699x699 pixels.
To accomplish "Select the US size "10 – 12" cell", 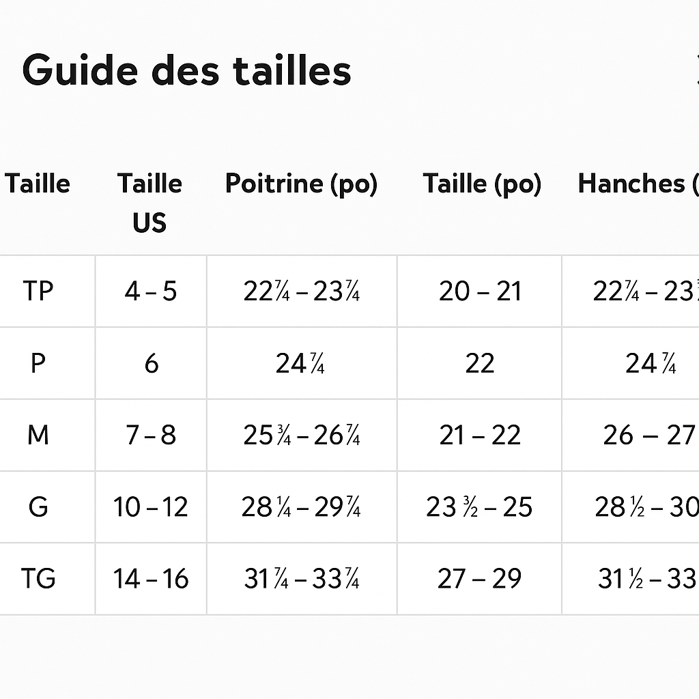I will pyautogui.click(x=150, y=507).
